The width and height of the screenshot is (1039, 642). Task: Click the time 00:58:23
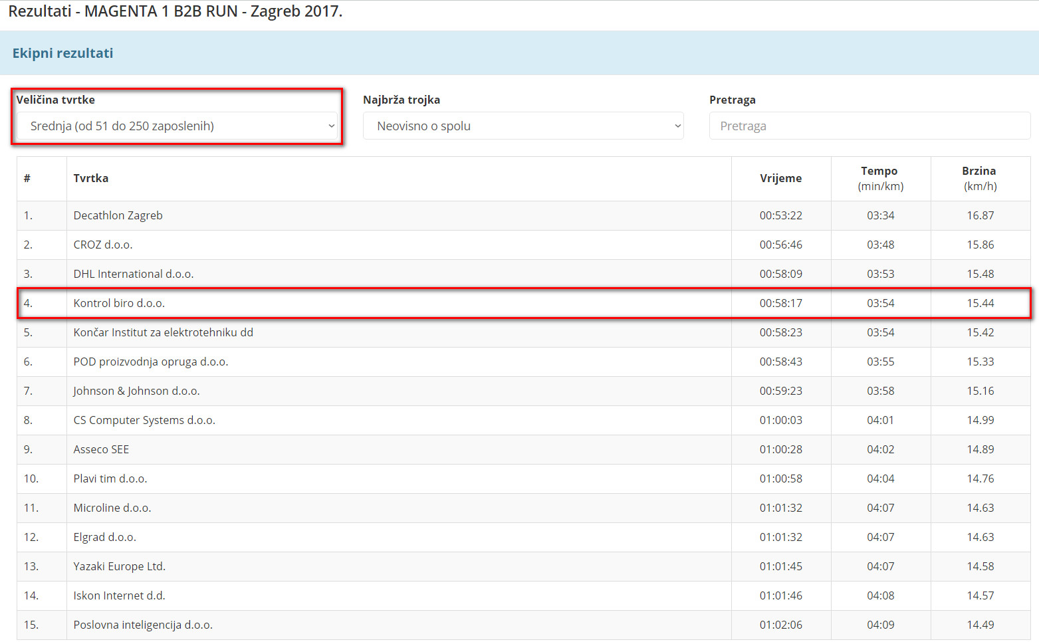tap(781, 332)
